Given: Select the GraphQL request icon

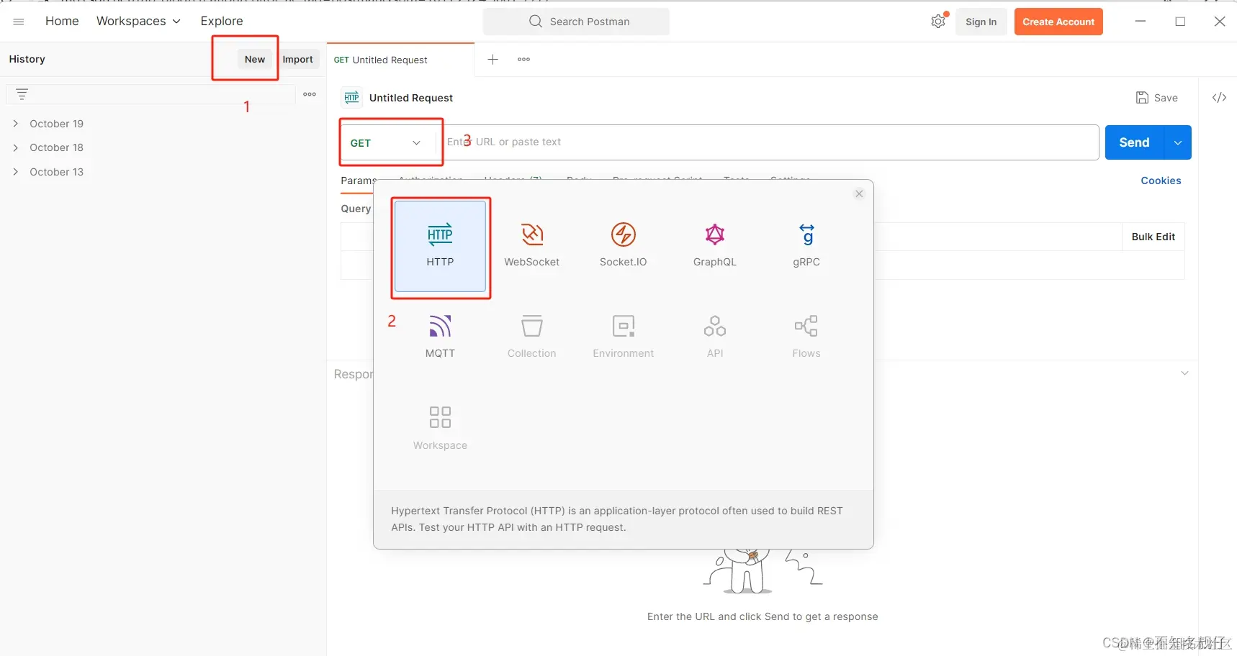Looking at the screenshot, I should tap(715, 234).
